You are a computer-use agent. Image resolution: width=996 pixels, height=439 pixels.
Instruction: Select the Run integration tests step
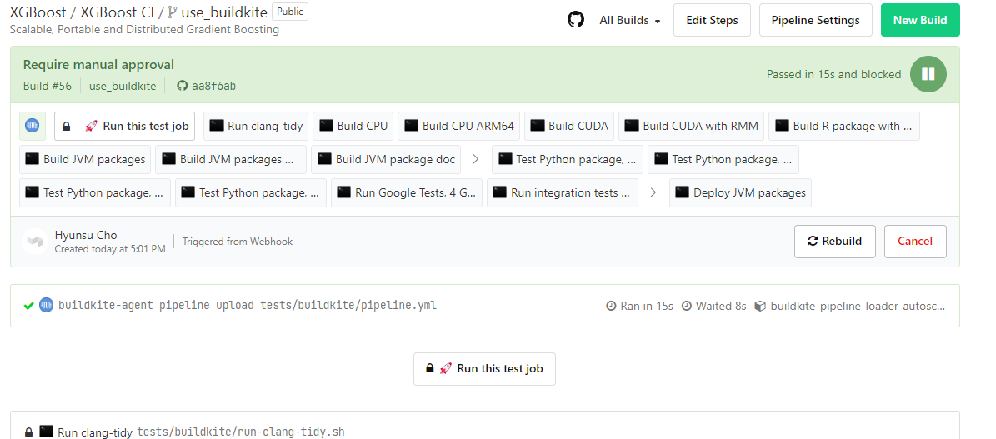[x=562, y=192]
